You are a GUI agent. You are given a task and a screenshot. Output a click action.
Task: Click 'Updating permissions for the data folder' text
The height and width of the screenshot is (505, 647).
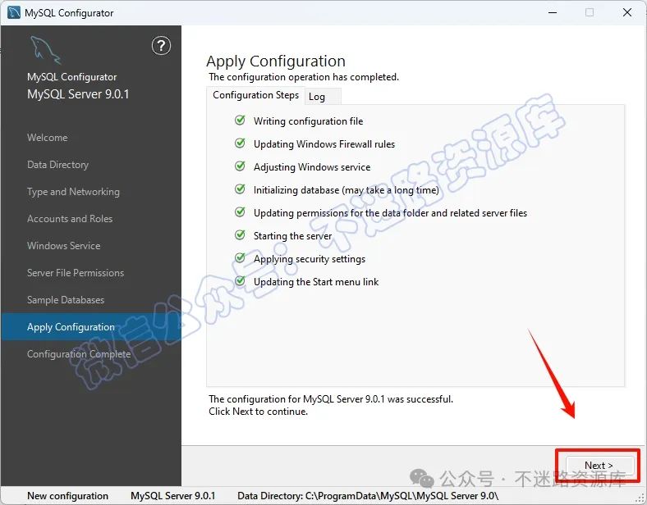[390, 213]
